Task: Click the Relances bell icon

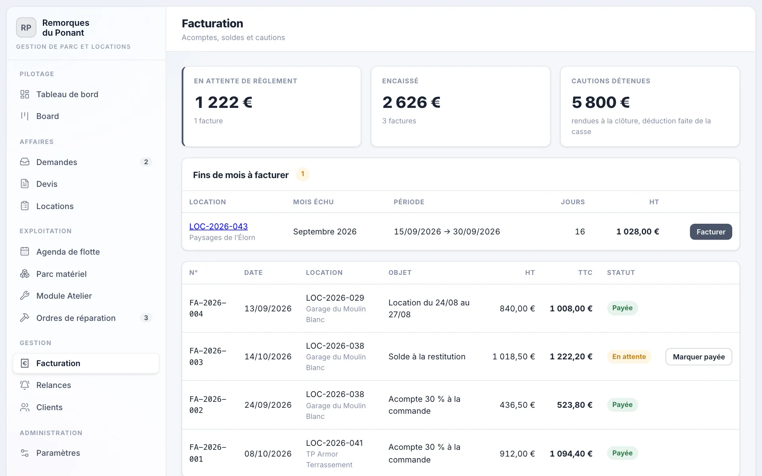Action: 25,385
